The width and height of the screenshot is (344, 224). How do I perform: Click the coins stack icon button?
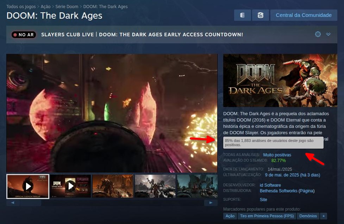click(x=261, y=15)
